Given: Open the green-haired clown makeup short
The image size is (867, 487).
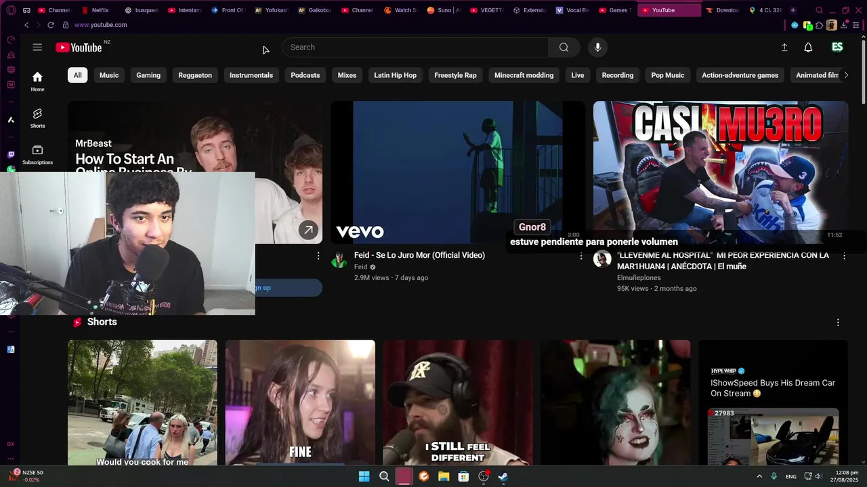Looking at the screenshot, I should pos(616,402).
